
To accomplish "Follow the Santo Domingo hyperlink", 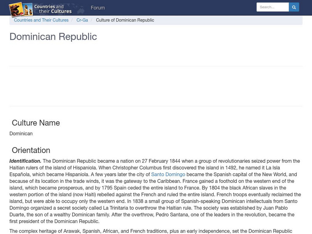I will [168, 174].
